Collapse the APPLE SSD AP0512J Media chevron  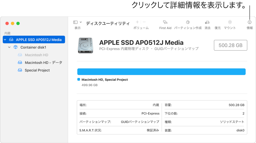pyautogui.click(x=5, y=40)
